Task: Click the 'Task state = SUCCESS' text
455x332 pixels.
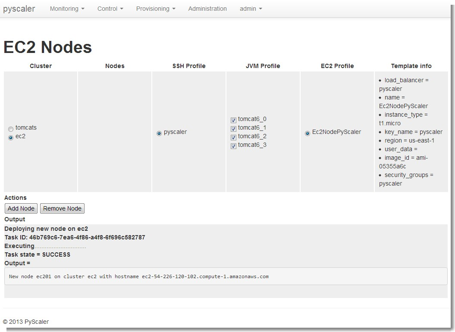Action: (38, 254)
